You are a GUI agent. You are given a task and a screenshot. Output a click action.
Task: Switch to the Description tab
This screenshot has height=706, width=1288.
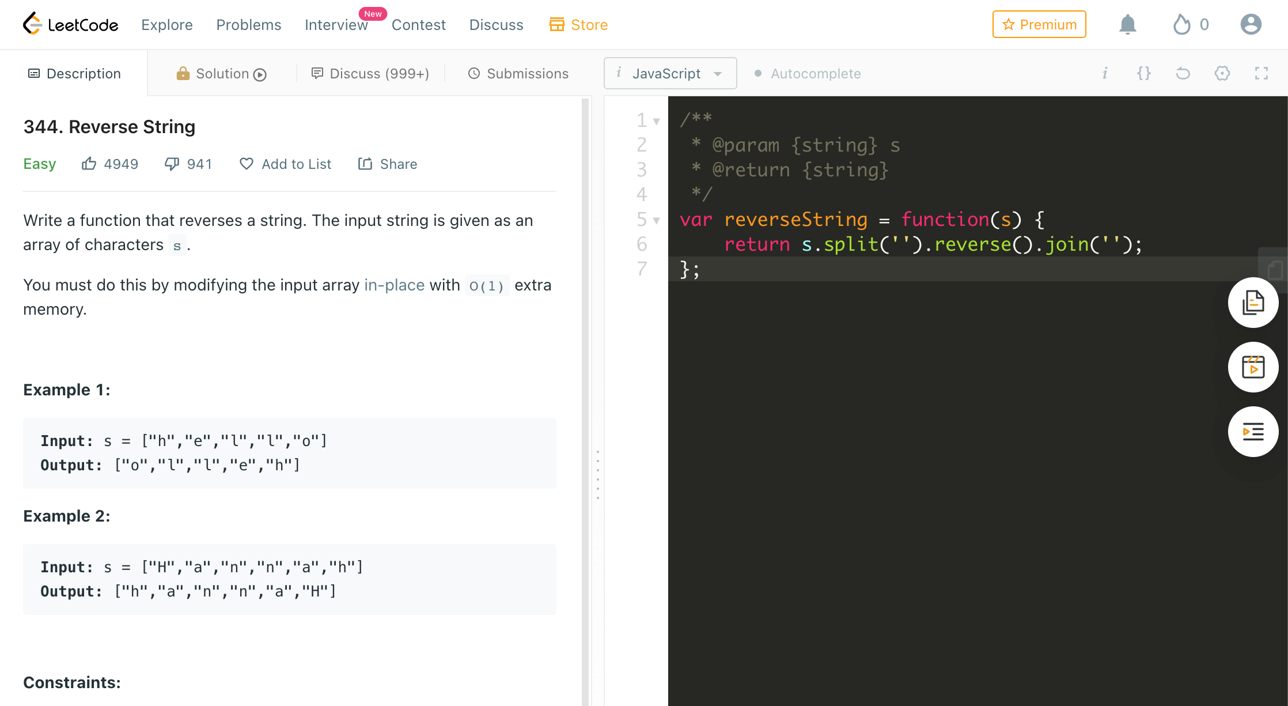pyautogui.click(x=74, y=74)
